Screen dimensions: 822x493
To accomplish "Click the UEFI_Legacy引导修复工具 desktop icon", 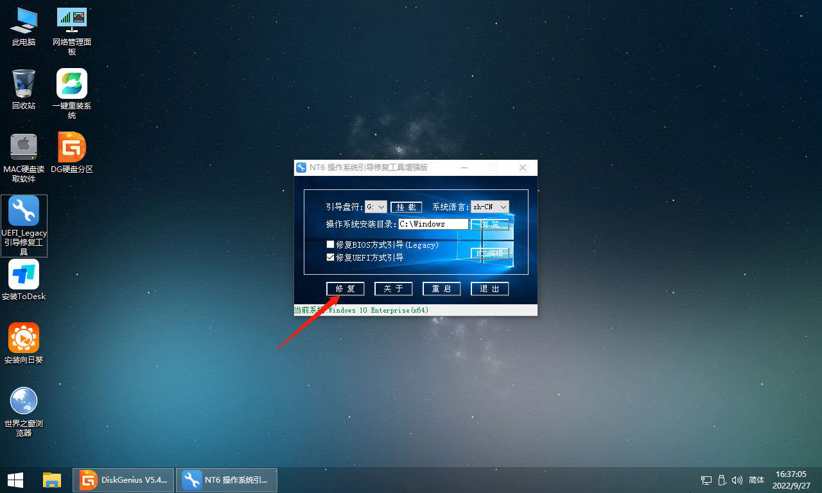I will [24, 211].
